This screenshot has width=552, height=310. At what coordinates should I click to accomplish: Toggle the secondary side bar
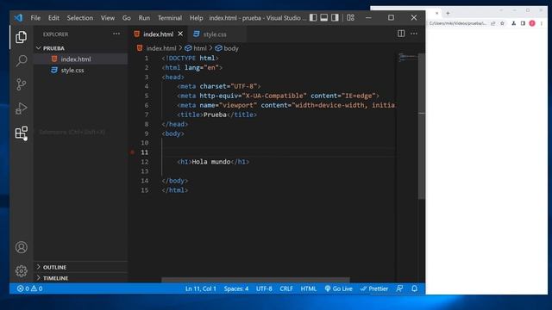coord(335,17)
